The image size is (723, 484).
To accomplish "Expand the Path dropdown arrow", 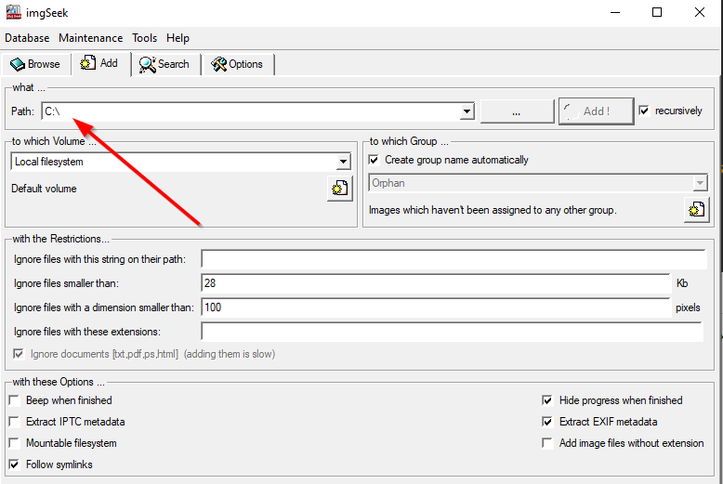I will [467, 111].
